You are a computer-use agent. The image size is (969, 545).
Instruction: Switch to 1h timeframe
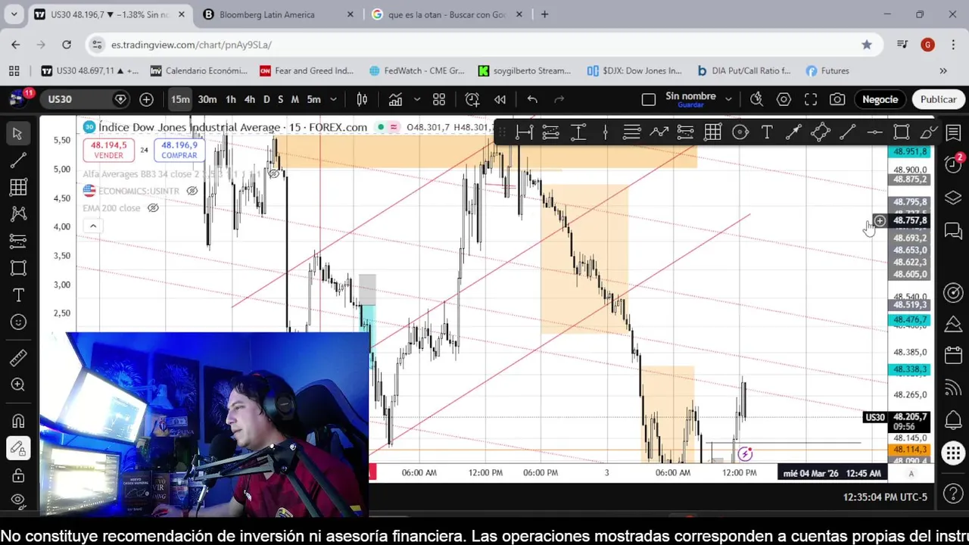click(x=230, y=99)
